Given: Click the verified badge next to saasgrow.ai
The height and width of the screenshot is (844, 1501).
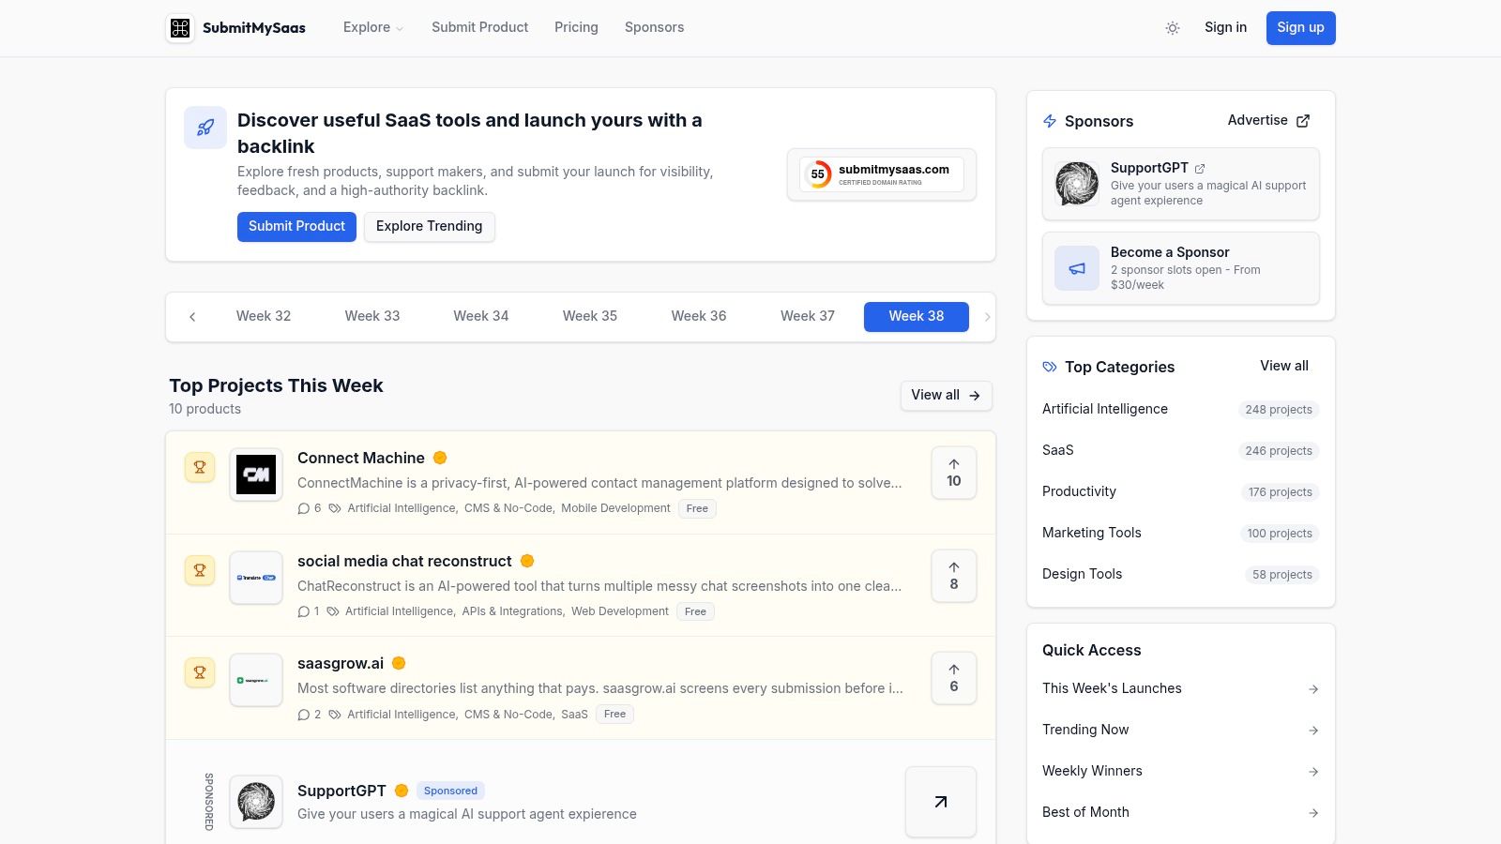Looking at the screenshot, I should [x=399, y=663].
